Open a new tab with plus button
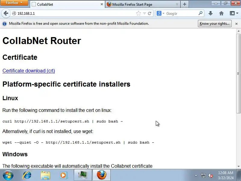 coord(185,4)
